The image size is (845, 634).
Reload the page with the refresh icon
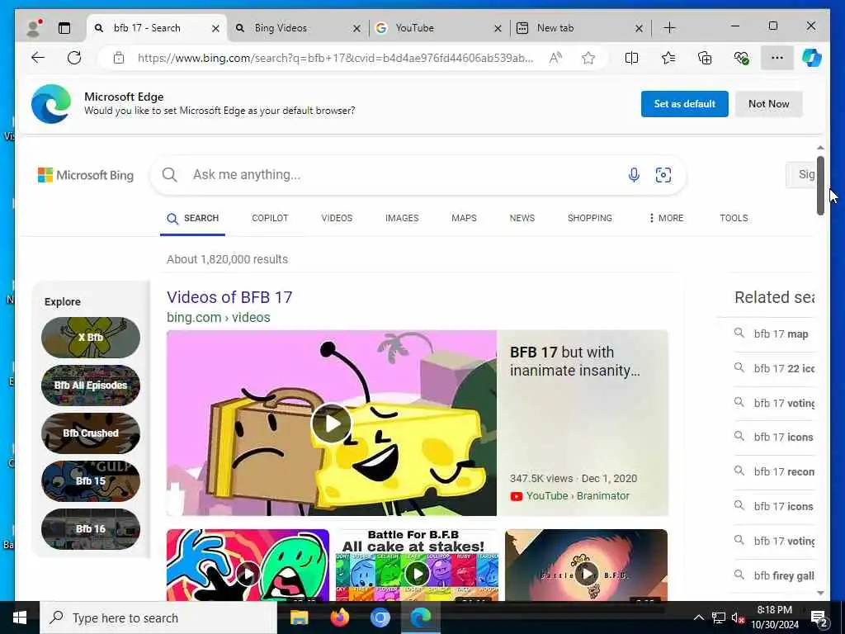[74, 58]
